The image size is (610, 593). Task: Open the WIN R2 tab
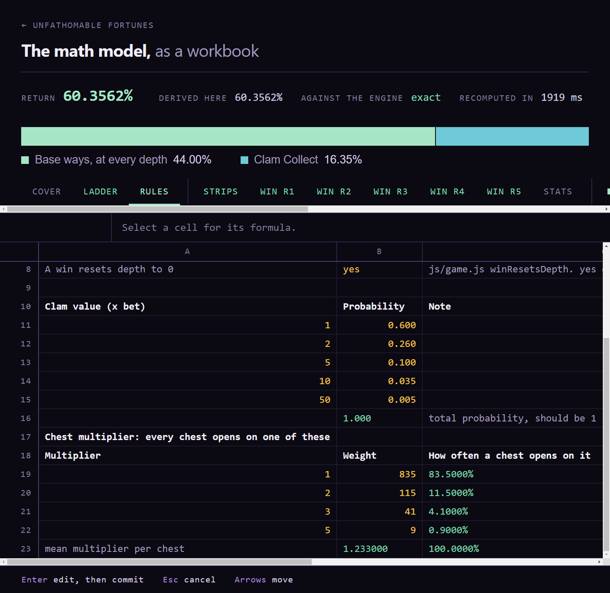334,192
